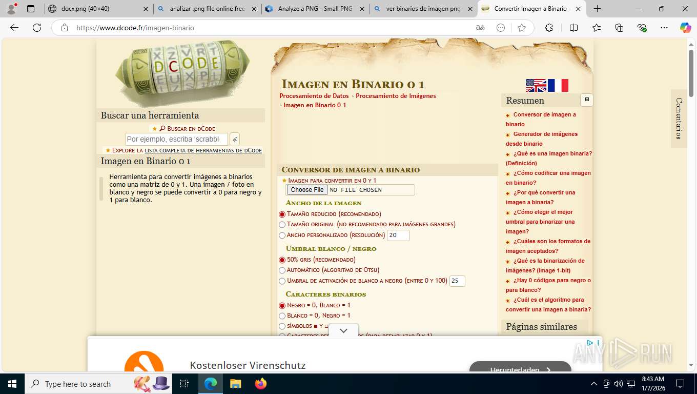
Task: Expand the bottom ad chevron
Action: [343, 331]
